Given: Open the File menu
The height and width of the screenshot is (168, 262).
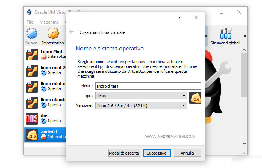Looking at the screenshot, I should pyautogui.click(x=30, y=22).
